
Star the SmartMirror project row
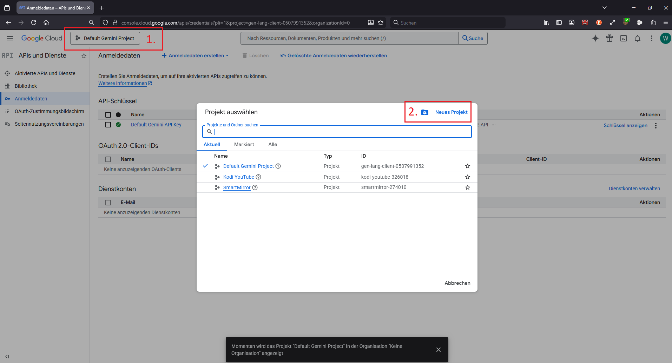pos(468,187)
